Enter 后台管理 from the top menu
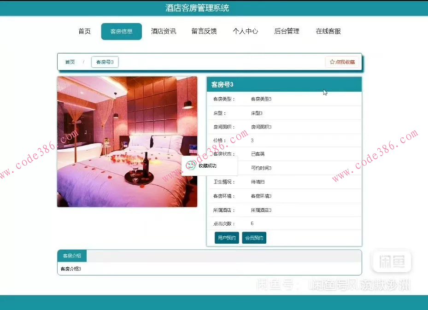 tap(287, 31)
